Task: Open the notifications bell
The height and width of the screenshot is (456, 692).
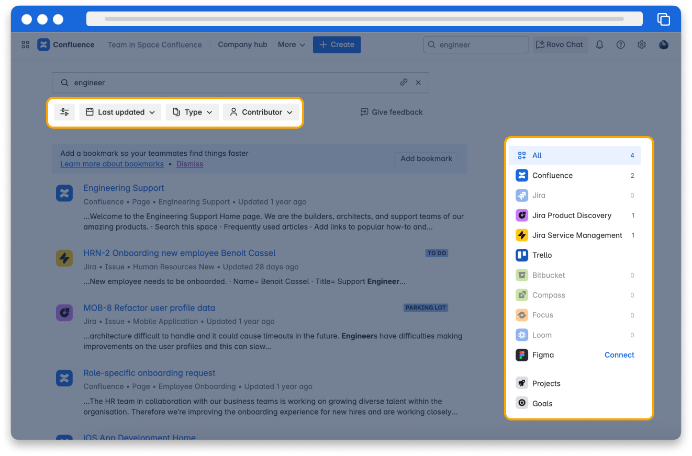Action: 600,44
